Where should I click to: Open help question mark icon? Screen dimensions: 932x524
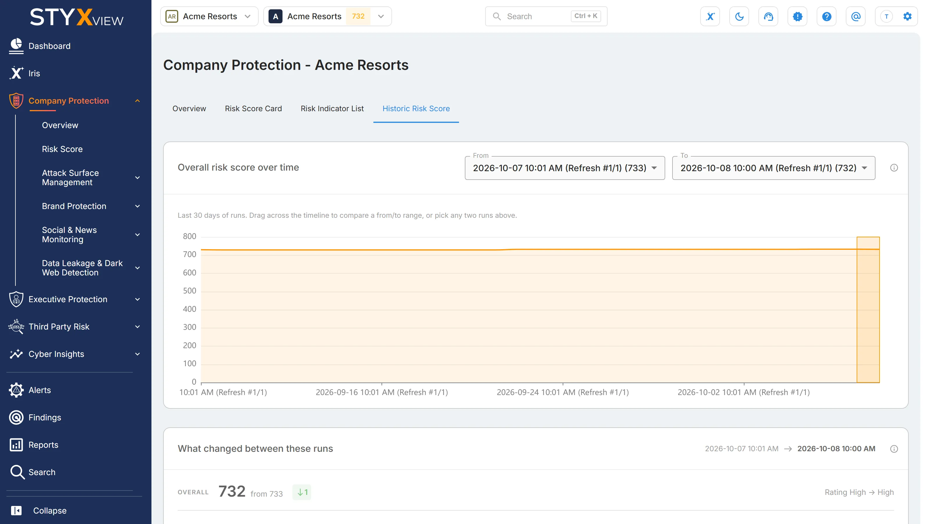[x=826, y=16]
